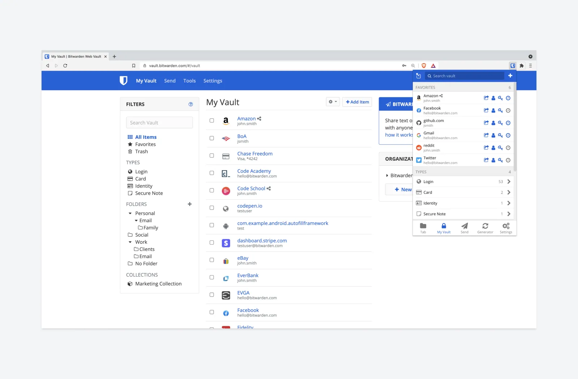This screenshot has width=578, height=379.
Task: Open the vault options gear dropdown
Action: pos(333,102)
